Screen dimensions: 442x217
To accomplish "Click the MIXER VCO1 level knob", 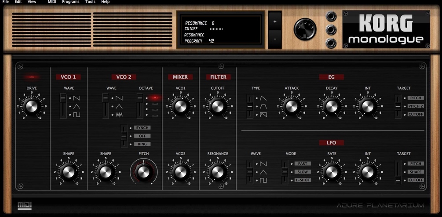I will 181,106.
